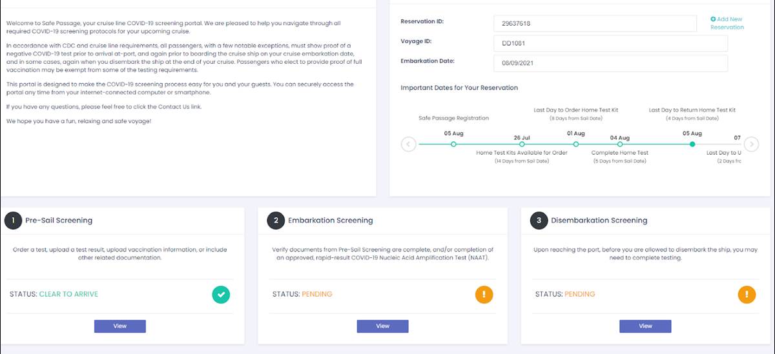775x354 pixels.
Task: Click the step 1 Pre-Sail Screening badge
Action: point(13,221)
